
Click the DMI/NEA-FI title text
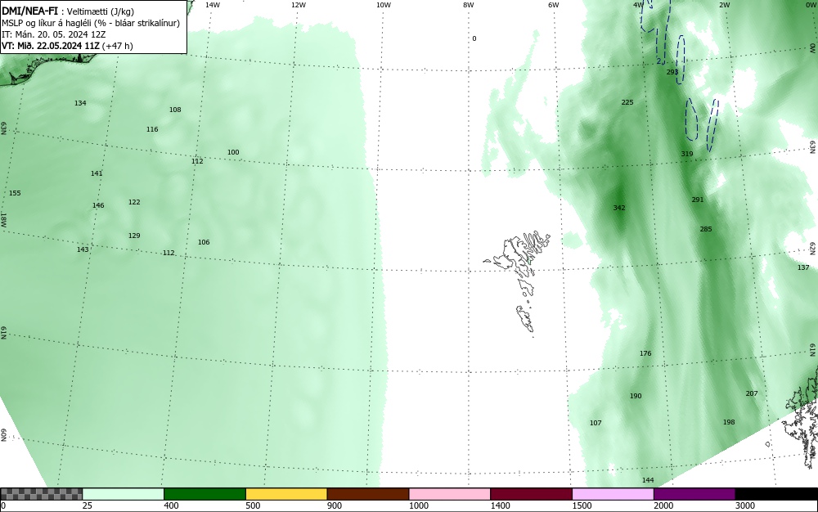[29, 11]
